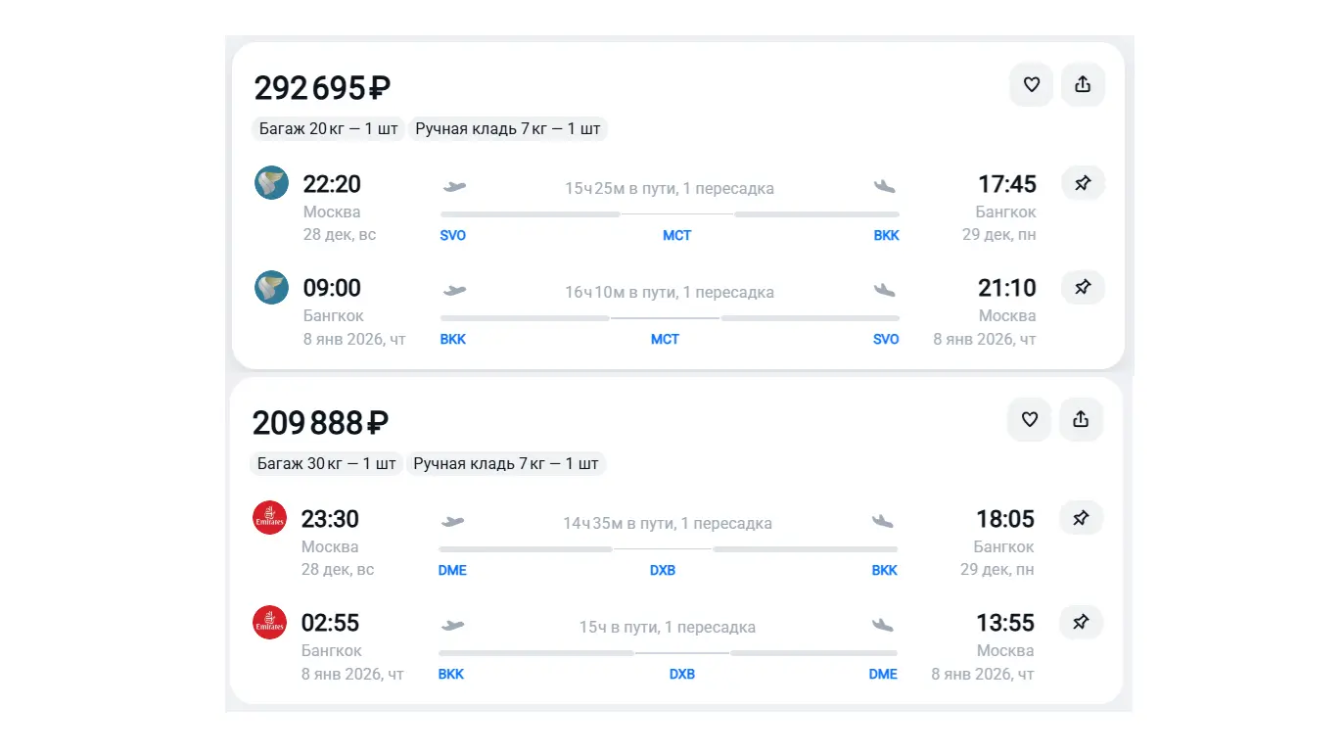Open the 209 888₽ price ticket

pyautogui.click(x=320, y=423)
